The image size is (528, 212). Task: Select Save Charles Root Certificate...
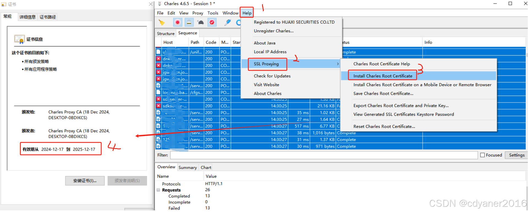[x=383, y=93]
